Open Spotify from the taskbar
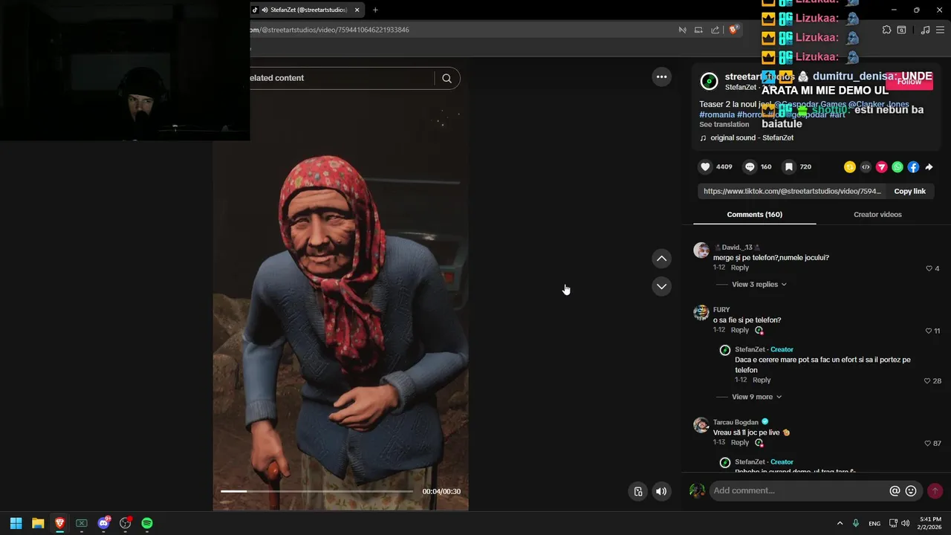The image size is (951, 535). (x=147, y=523)
